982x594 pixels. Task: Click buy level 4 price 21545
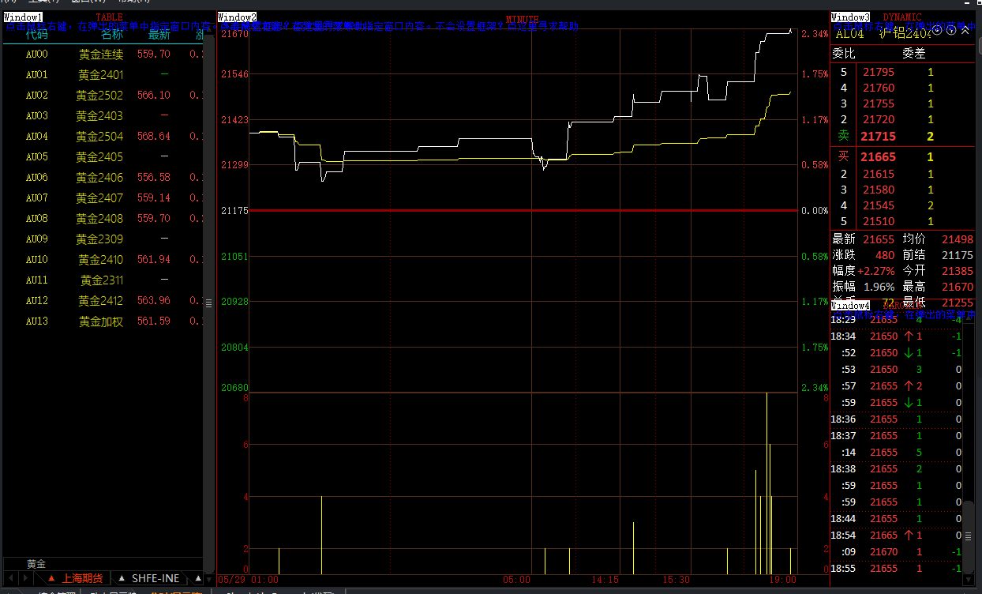point(879,205)
